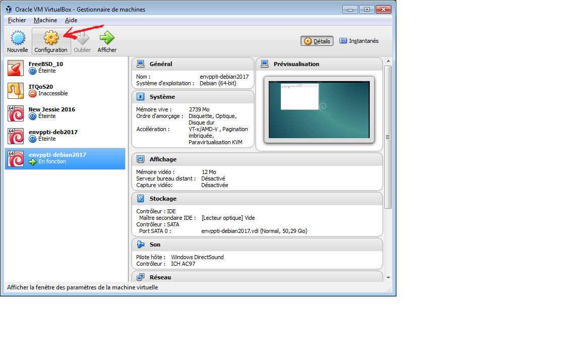Open Configuration gear icon in toolbar
The width and height of the screenshot is (581, 363).
[x=51, y=38]
